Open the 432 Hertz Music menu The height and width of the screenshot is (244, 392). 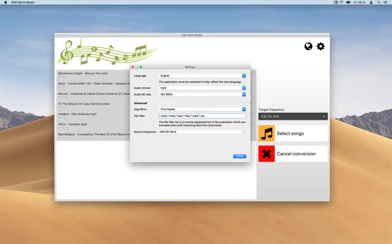pos(23,2)
